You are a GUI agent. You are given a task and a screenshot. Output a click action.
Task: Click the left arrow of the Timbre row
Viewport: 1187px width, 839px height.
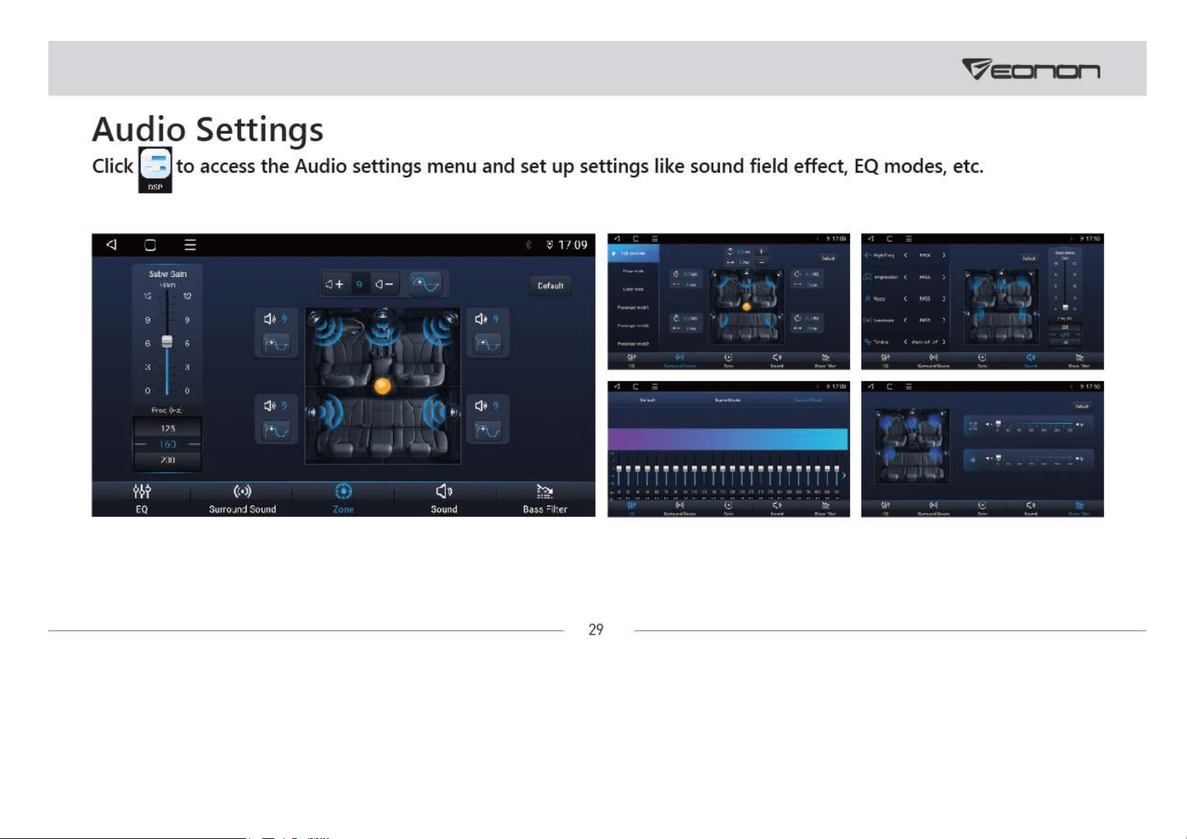click(x=905, y=342)
